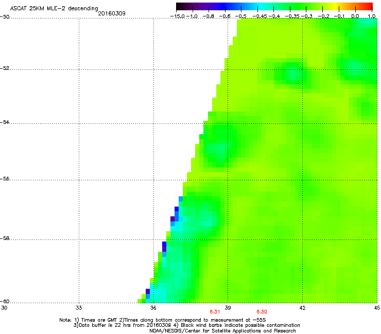Click the -15.0 color bar label
The height and width of the screenshot is (334, 381).
click(x=178, y=16)
